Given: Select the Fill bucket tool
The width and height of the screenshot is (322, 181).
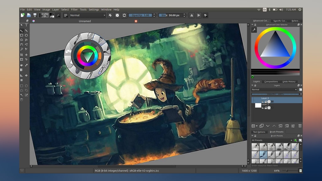Looking at the screenshot, I should tap(22, 65).
